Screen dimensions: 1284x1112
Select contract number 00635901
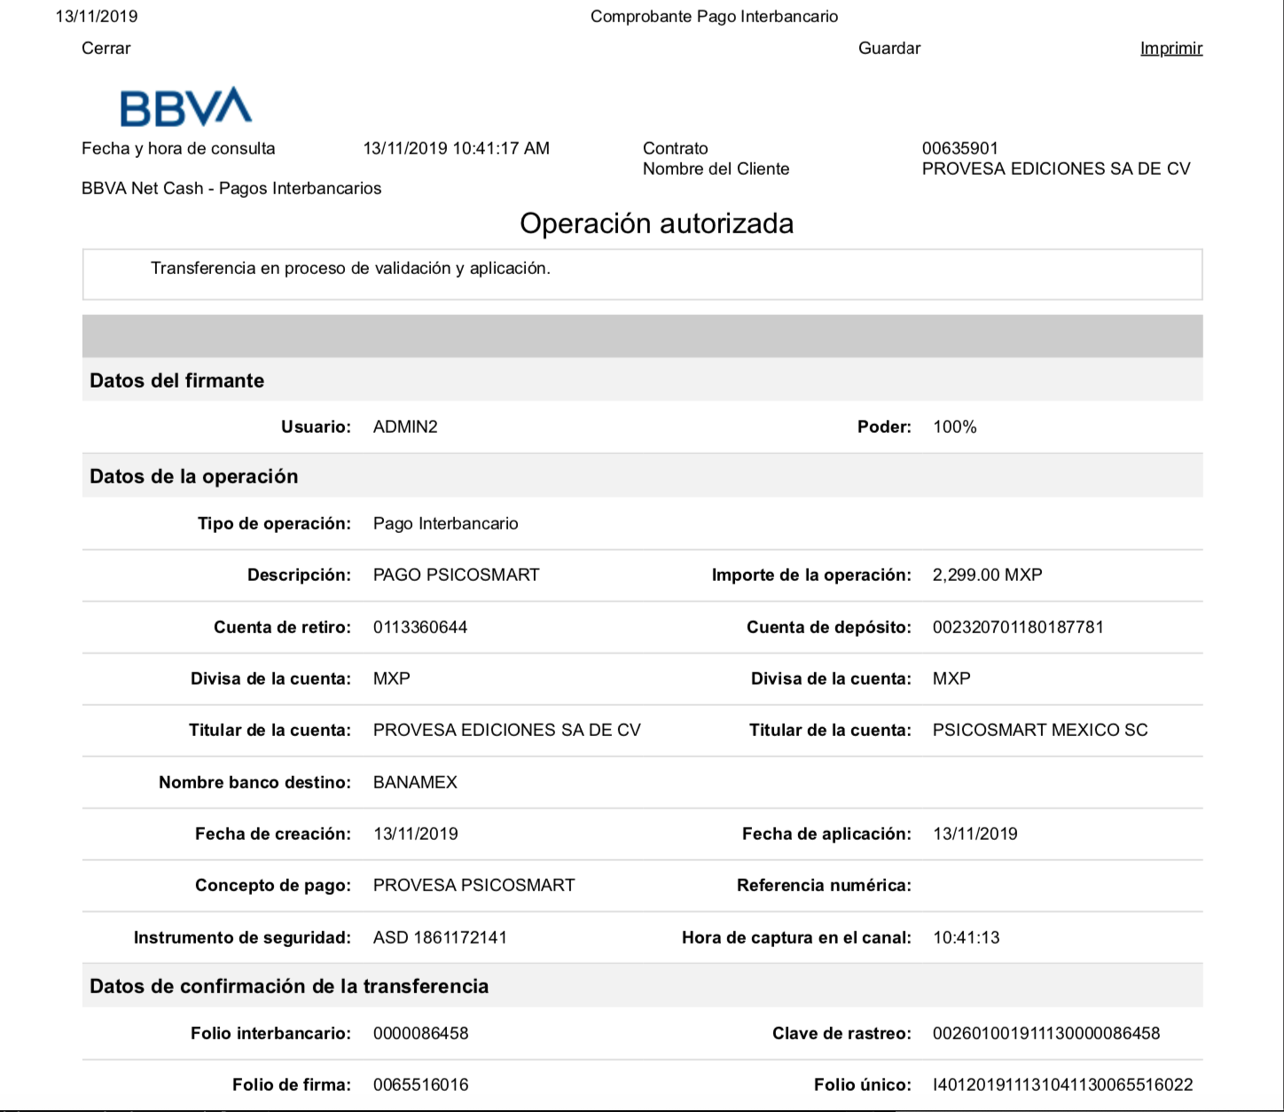tap(960, 148)
